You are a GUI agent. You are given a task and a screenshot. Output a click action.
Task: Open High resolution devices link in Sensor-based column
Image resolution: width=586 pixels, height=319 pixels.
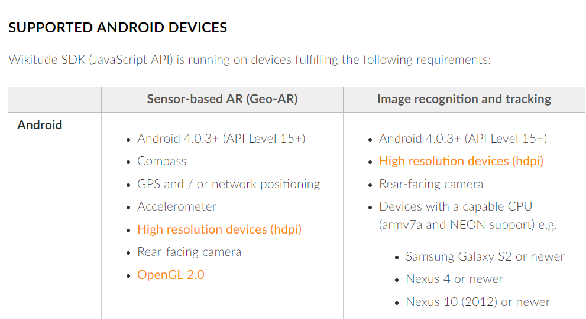[219, 229]
